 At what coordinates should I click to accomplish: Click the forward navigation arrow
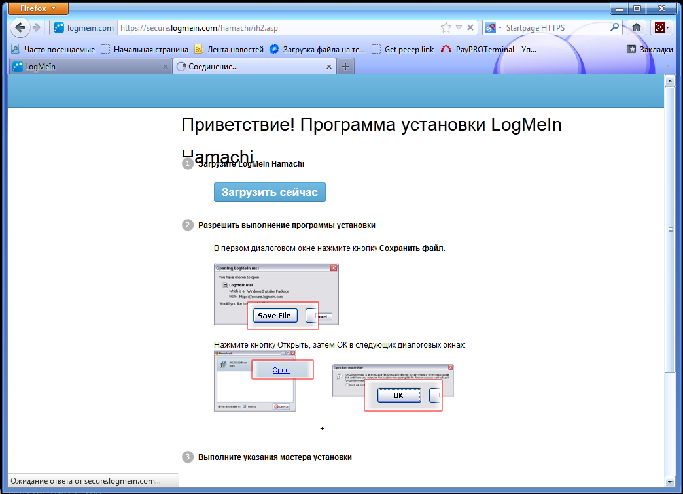point(37,27)
